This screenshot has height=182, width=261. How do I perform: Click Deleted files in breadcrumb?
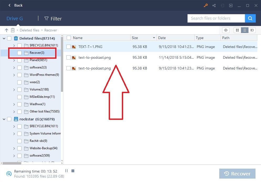[x=29, y=30]
